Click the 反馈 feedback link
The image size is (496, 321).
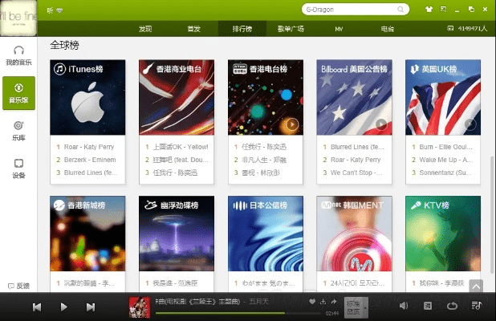[18, 286]
